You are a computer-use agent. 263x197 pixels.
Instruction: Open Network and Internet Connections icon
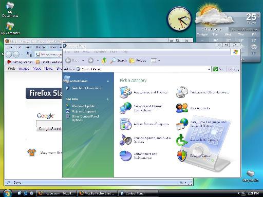coord(125,108)
